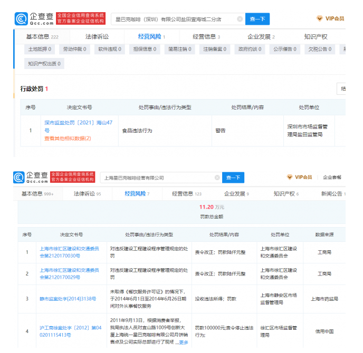This screenshot has height=353, width=363.
Task: Clear the top search box with the X icon
Action: 240,19
